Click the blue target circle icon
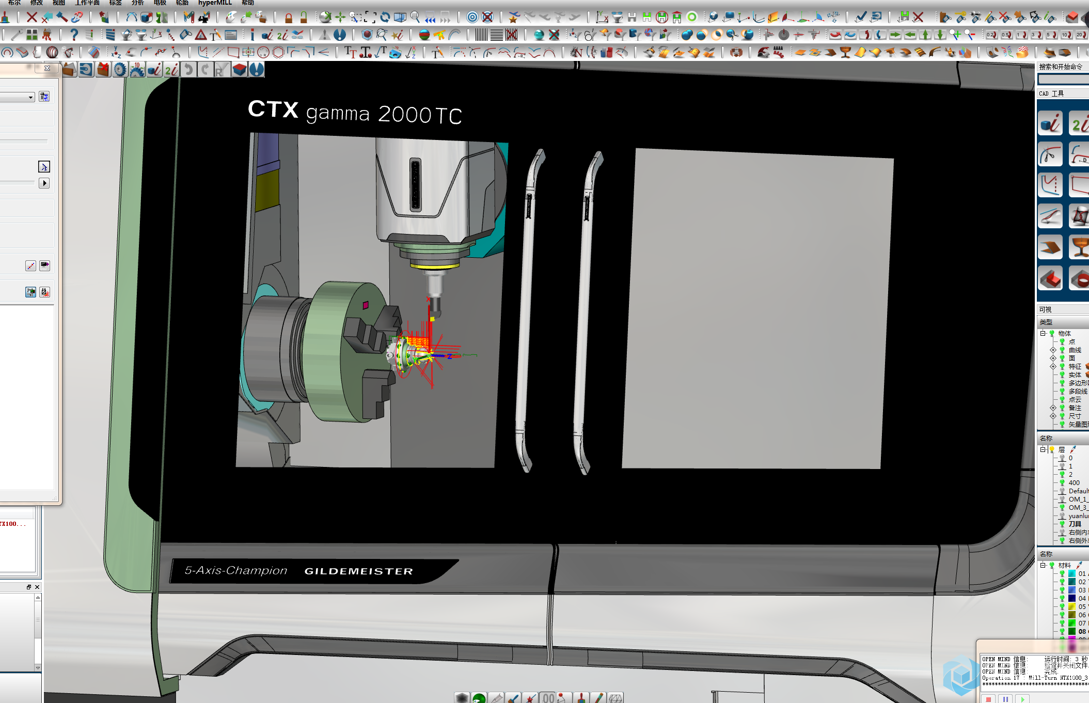The width and height of the screenshot is (1089, 703). tap(472, 18)
